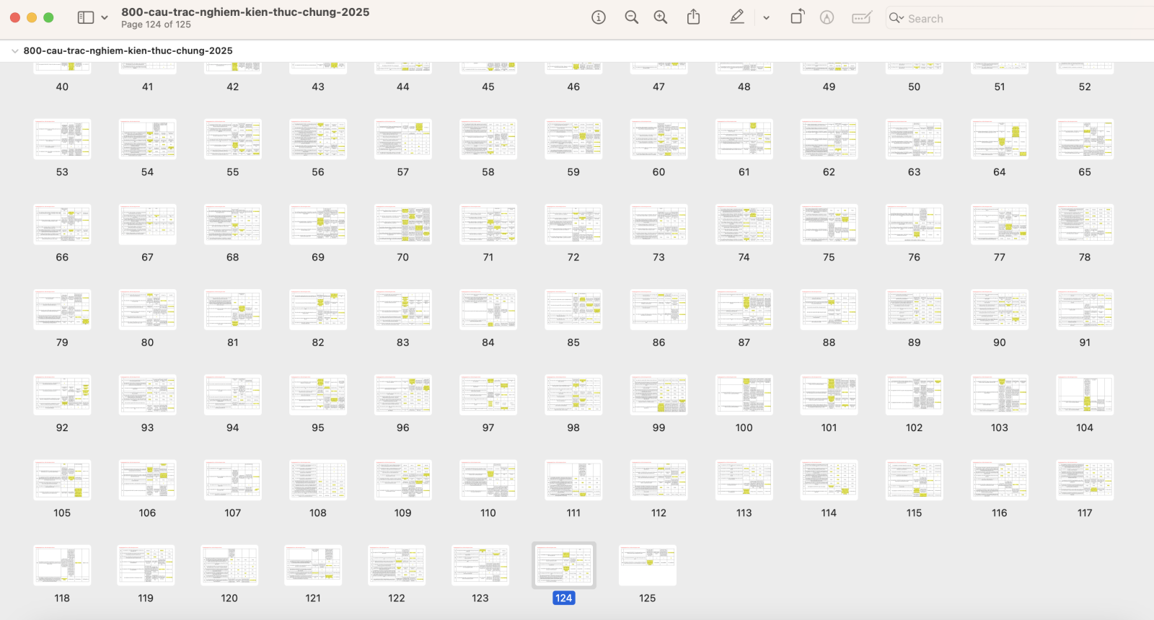Image resolution: width=1154 pixels, height=620 pixels.
Task: Select the highlight pen tool
Action: click(736, 18)
